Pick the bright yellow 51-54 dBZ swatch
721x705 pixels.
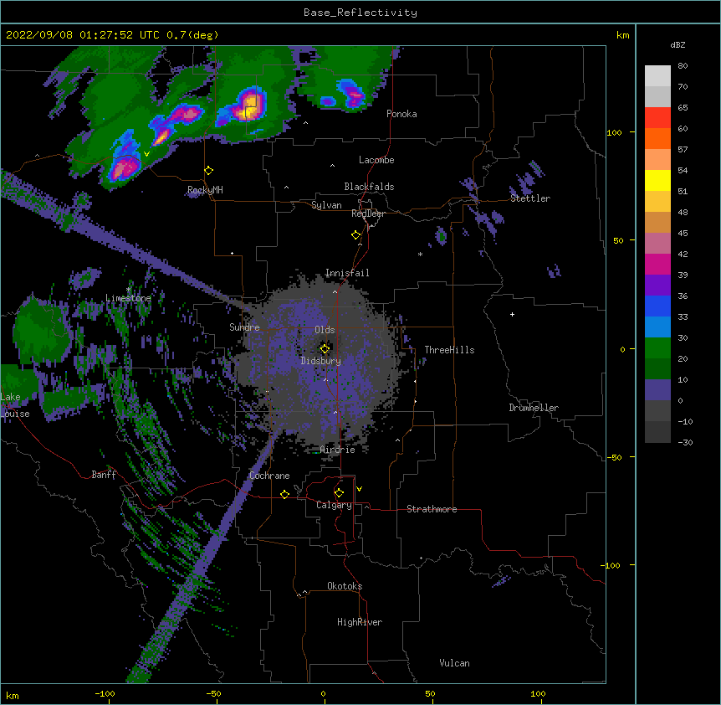coord(657,180)
